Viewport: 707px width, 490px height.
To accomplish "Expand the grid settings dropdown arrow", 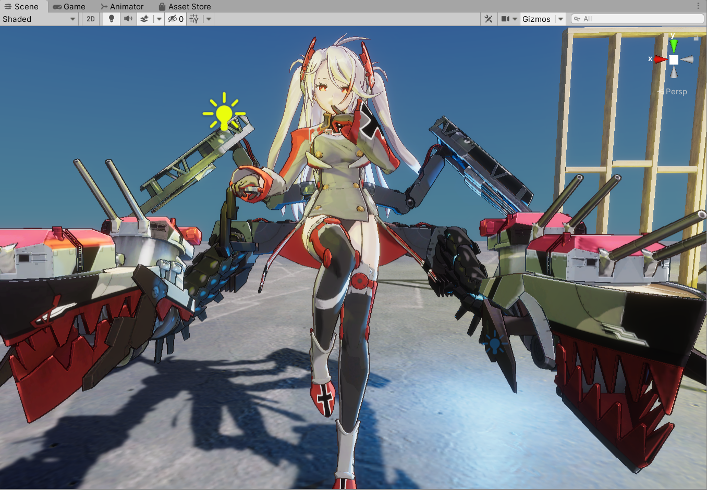I will point(209,19).
